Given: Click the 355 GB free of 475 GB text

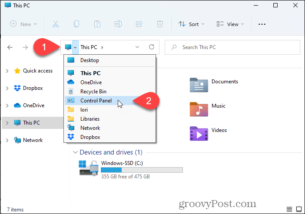Looking at the screenshot, I should (x=126, y=177).
